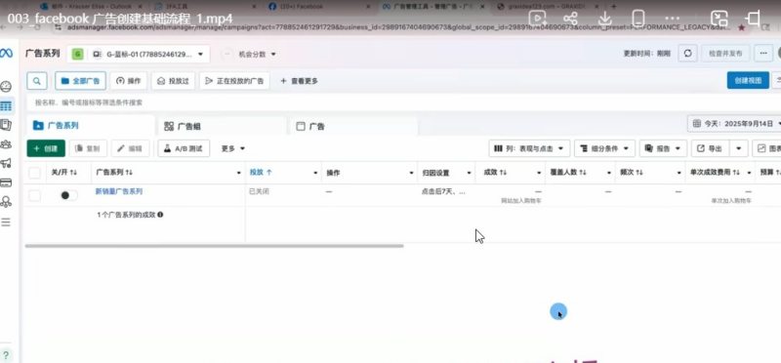Image resolution: width=781 pixels, height=363 pixels.
Task: Check the 新销量广告系列 row checkbox
Action: (x=34, y=196)
